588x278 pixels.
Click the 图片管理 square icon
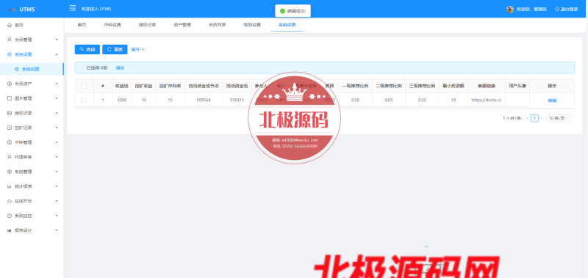click(10, 98)
